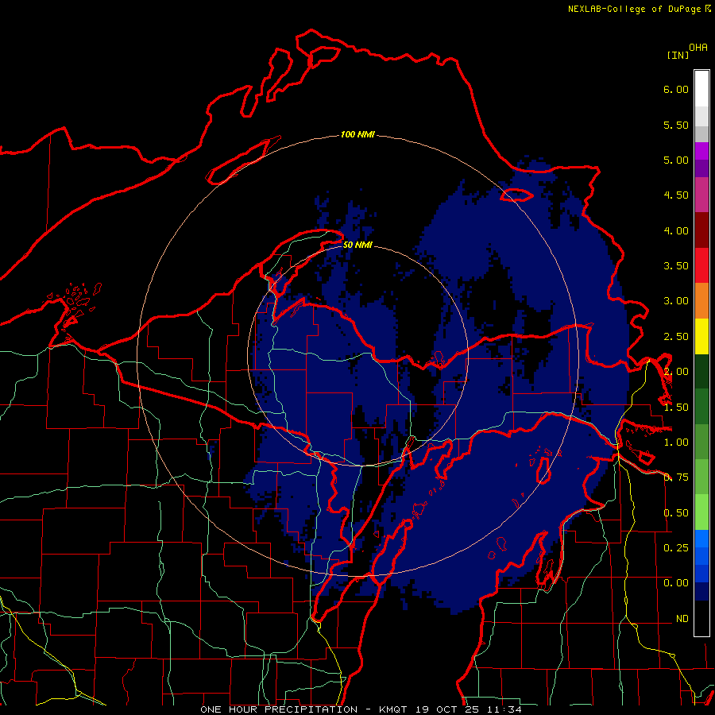Select the yellow swatch in the color scale

701,336
